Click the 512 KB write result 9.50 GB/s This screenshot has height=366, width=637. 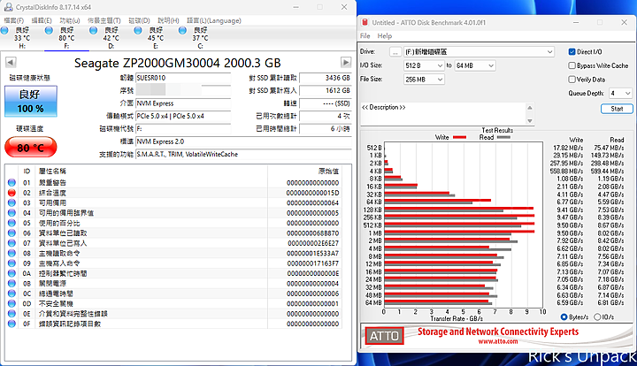click(x=570, y=225)
